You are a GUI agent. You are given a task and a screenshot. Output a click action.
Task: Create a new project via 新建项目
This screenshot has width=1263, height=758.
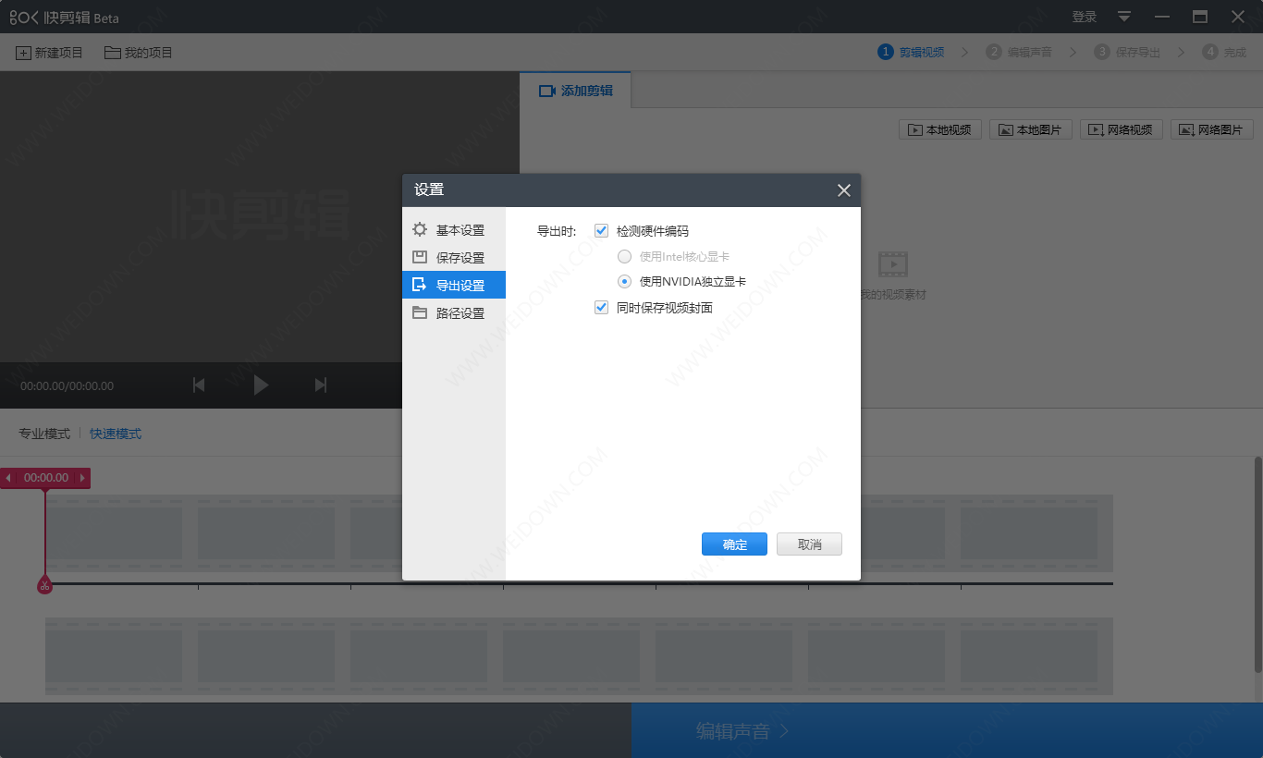pyautogui.click(x=49, y=53)
